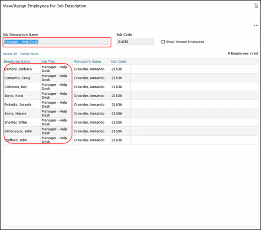Select the Simoneaux, John employee row

[x=18, y=131]
